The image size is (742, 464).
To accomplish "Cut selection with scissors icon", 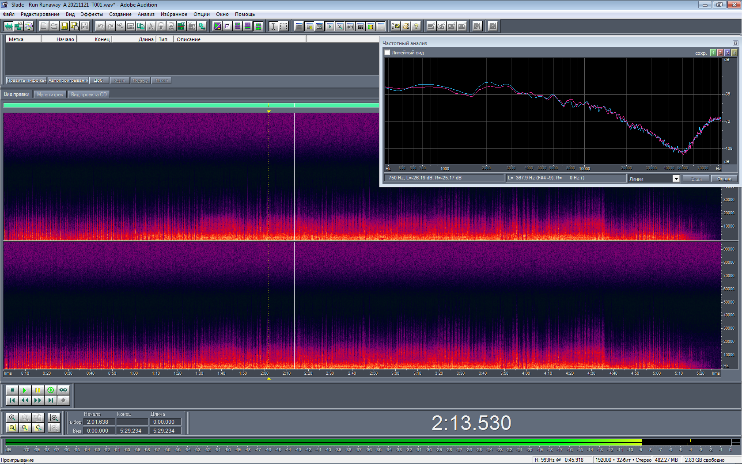I will (151, 26).
